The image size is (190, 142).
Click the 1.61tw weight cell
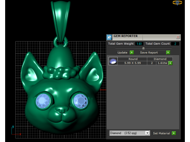tap(162, 63)
